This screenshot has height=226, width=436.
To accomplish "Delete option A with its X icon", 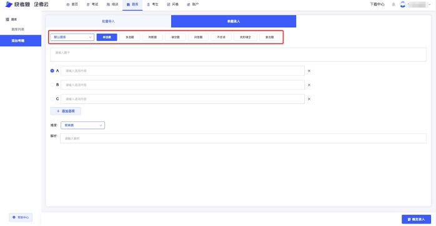I will point(309,71).
